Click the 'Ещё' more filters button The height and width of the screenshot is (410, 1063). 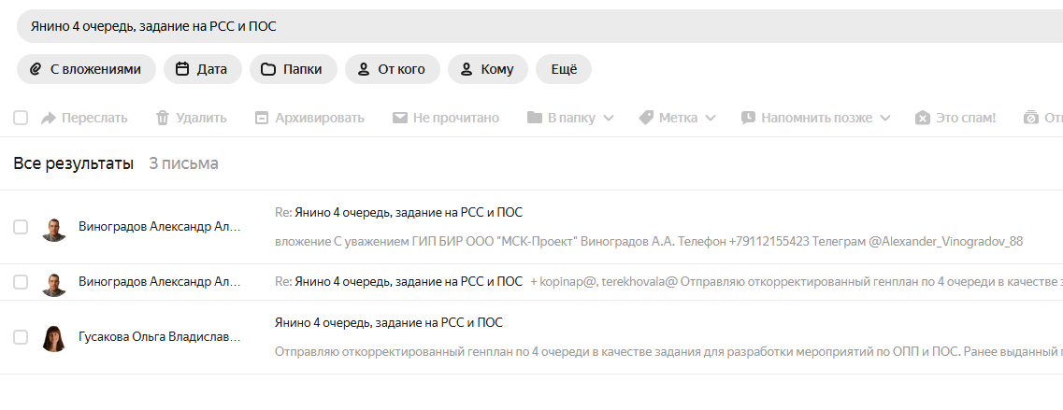coord(564,69)
